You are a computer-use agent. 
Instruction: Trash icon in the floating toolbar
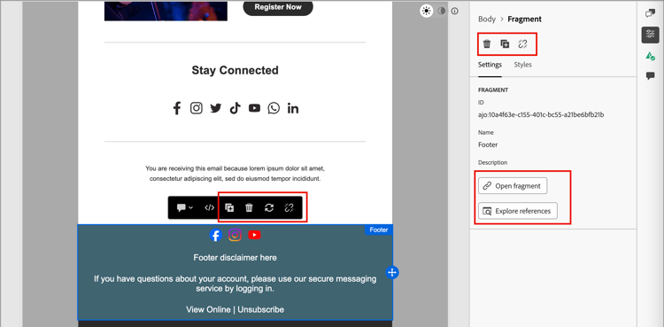249,208
